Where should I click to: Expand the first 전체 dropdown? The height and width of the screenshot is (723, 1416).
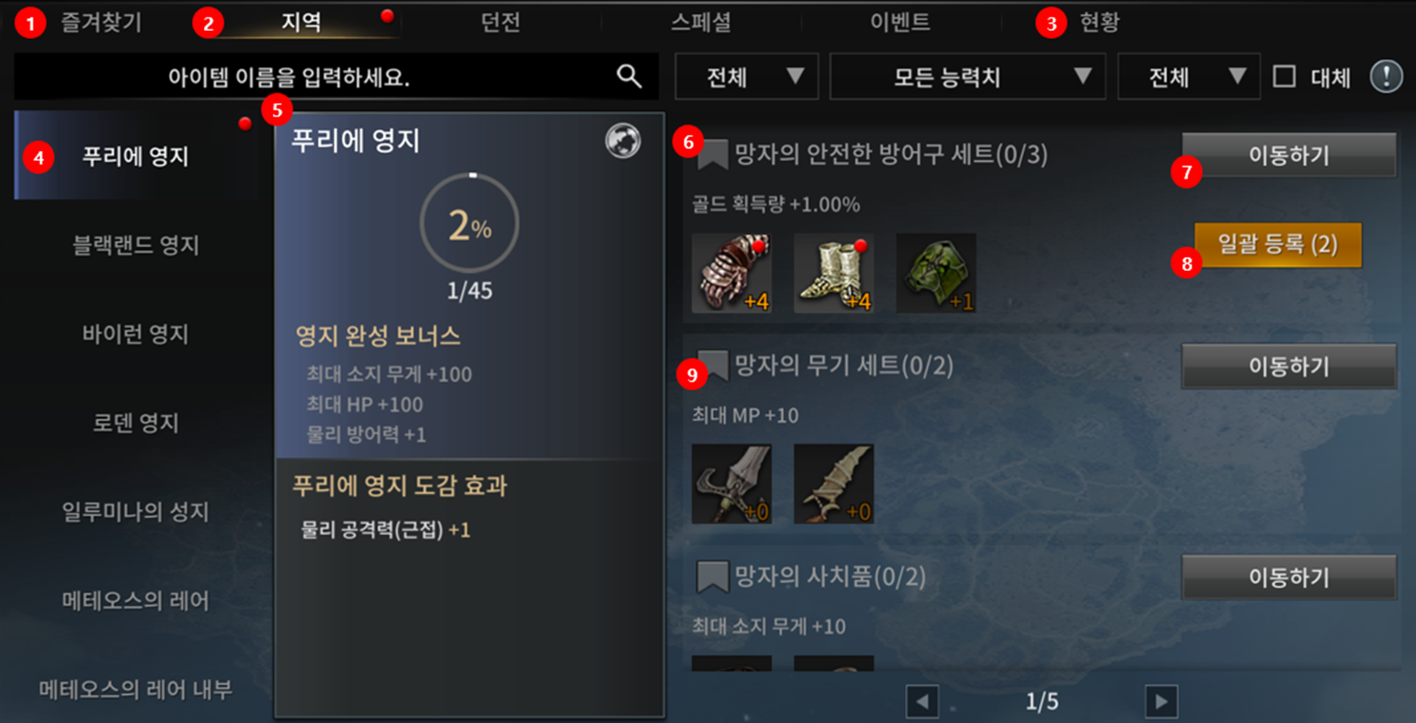(747, 77)
